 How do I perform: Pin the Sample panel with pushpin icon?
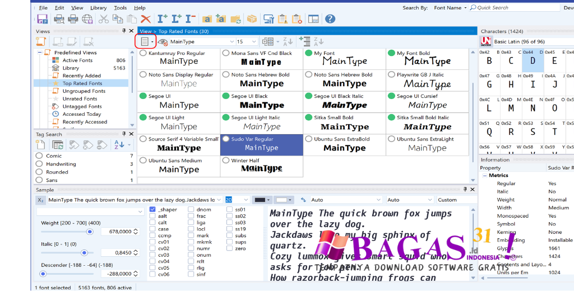[x=465, y=189]
